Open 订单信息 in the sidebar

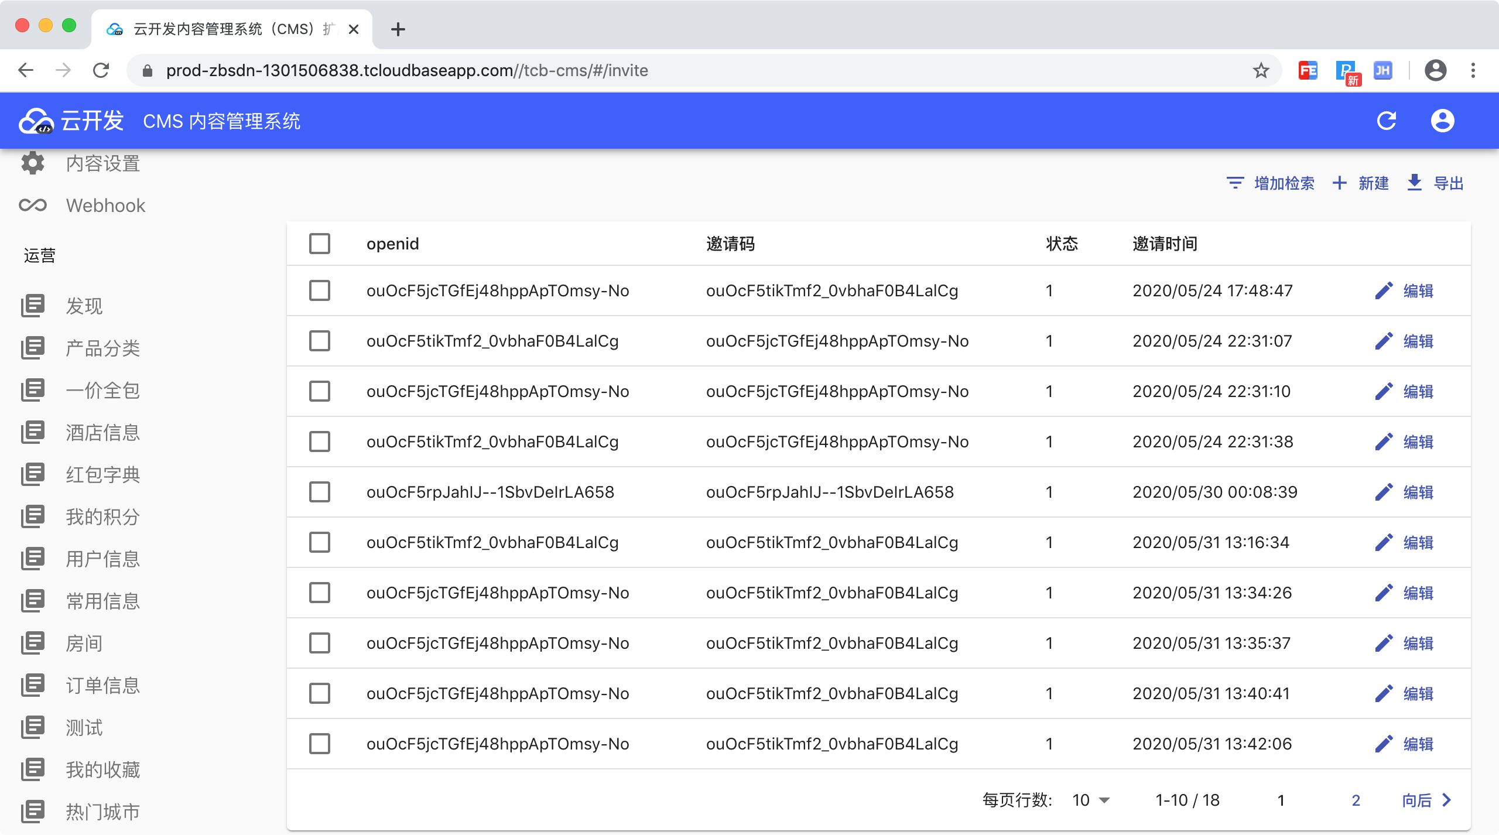[102, 685]
